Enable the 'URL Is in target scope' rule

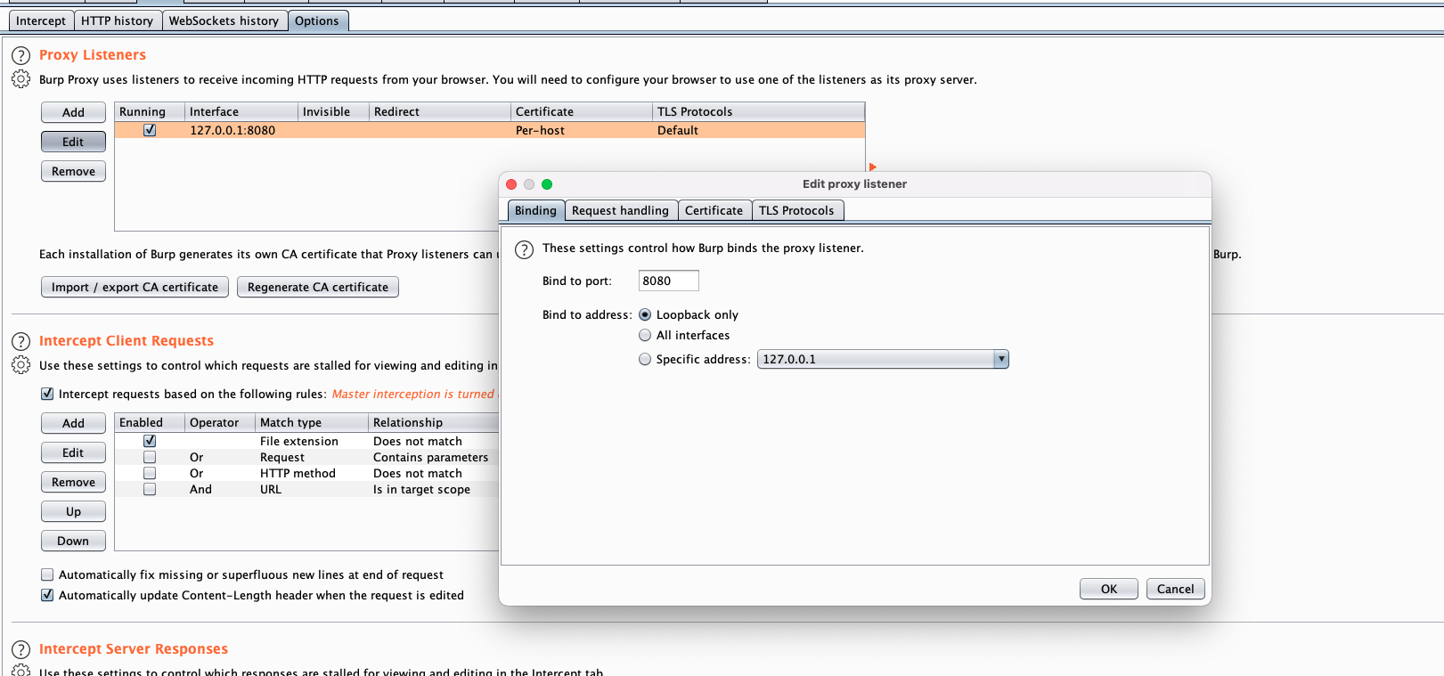150,489
